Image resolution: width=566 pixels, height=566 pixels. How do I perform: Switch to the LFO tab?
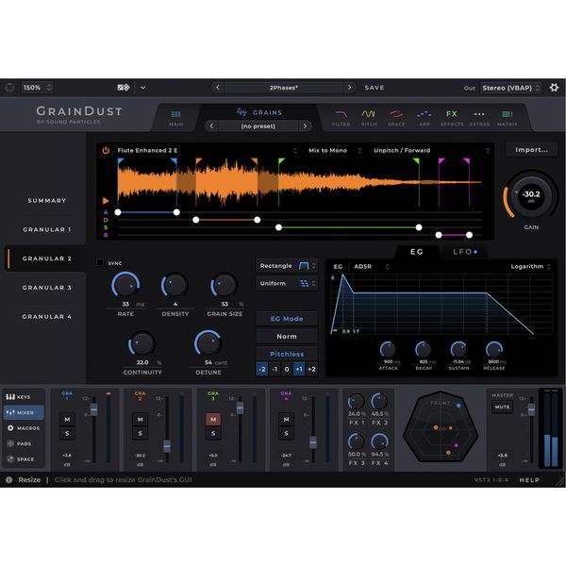click(x=464, y=252)
